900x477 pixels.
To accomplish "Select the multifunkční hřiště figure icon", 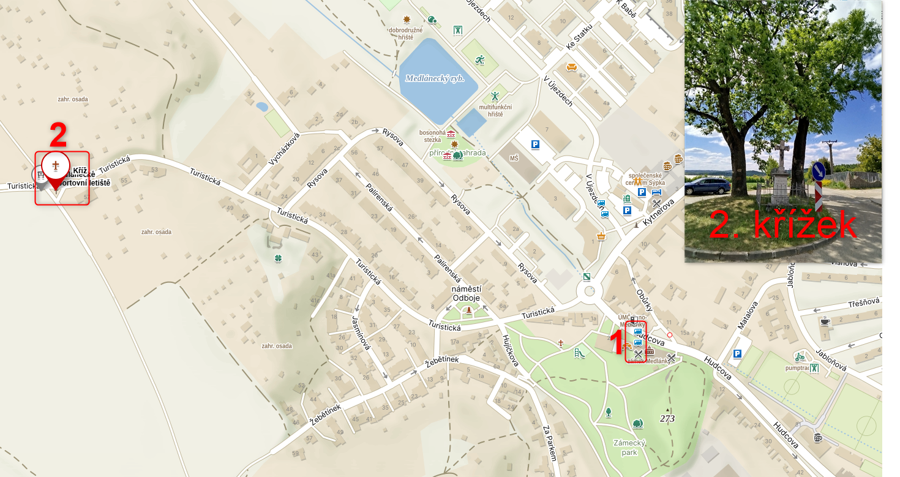I will [x=495, y=96].
